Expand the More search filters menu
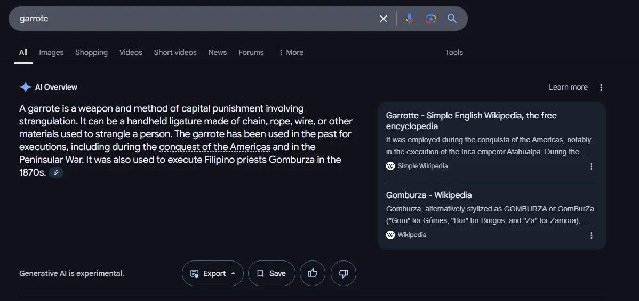Image resolution: width=639 pixels, height=301 pixels. [x=291, y=52]
